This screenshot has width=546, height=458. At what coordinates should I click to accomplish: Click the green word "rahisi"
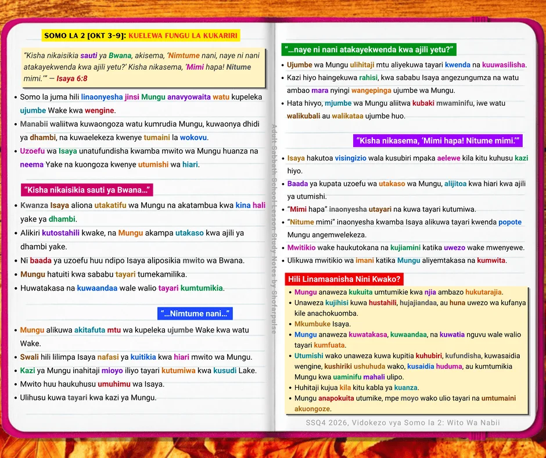368,78
